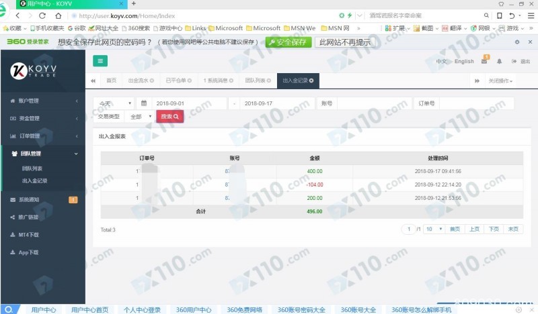Open MT4下载 in the sidebar
The width and height of the screenshot is (538, 314).
pyautogui.click(x=43, y=235)
